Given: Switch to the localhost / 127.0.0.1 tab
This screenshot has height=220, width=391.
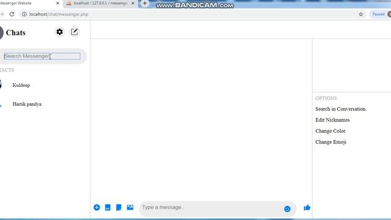Looking at the screenshot, I should tap(100, 3).
